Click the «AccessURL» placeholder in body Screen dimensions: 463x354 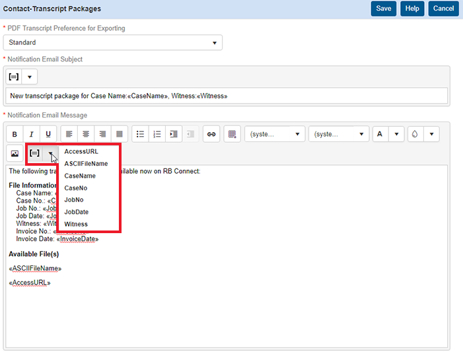tap(30, 283)
